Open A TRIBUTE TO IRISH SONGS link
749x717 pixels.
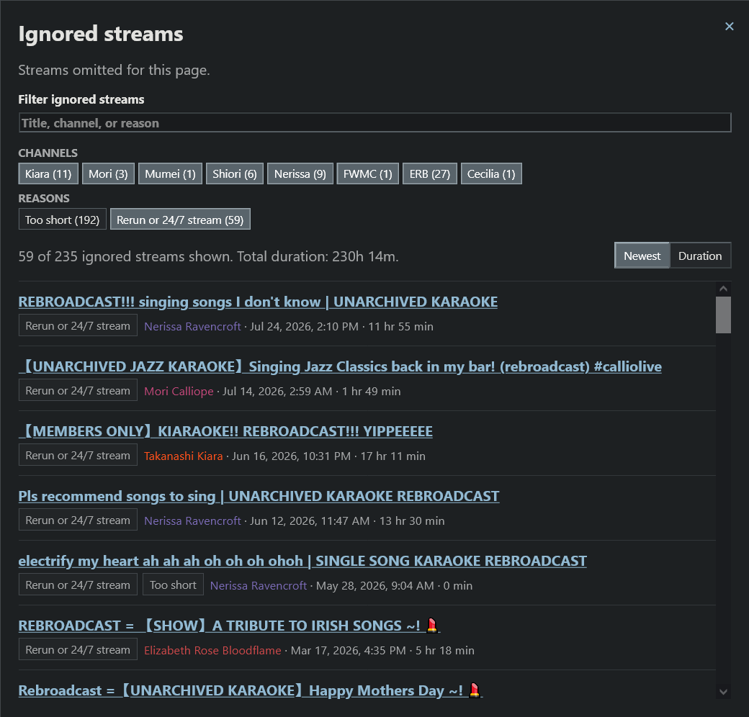point(229,626)
